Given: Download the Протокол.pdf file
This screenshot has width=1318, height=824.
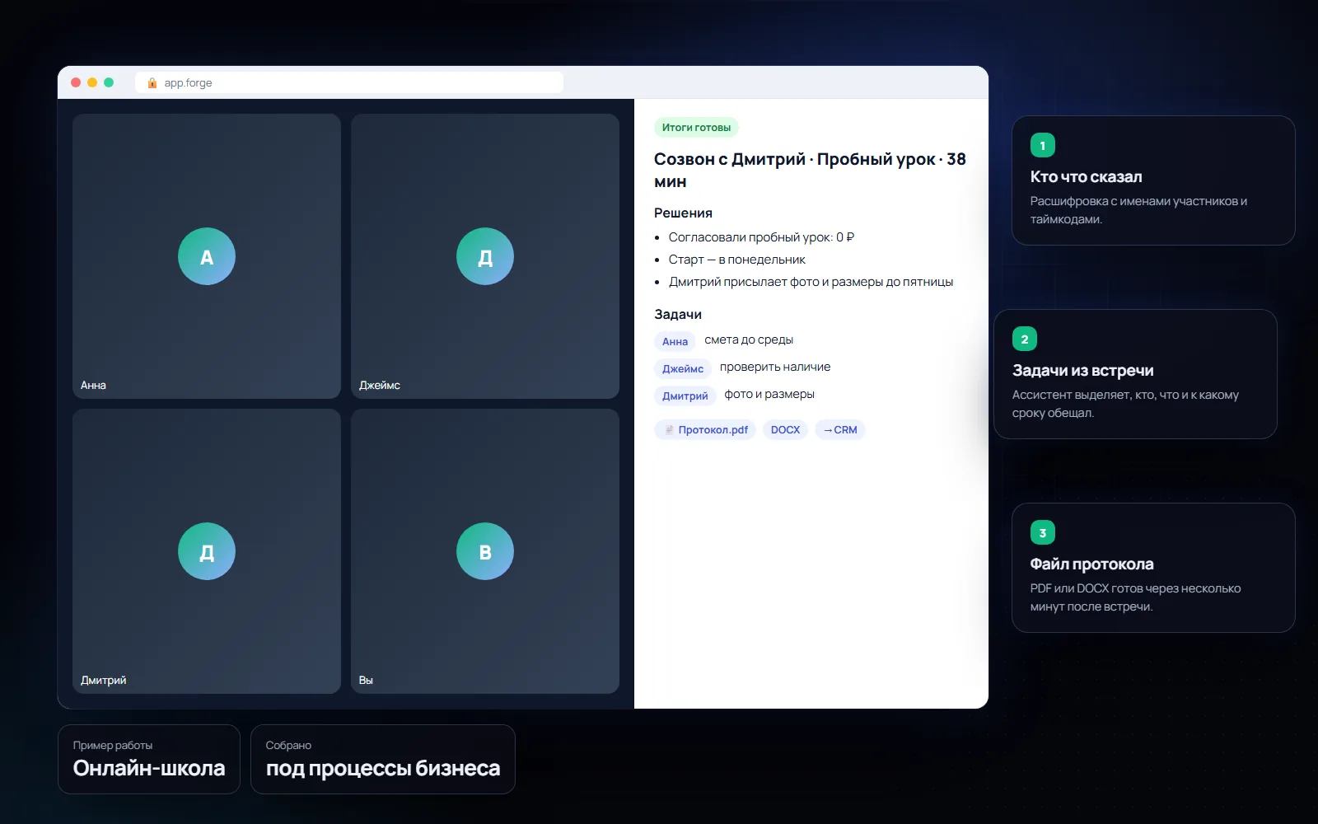Looking at the screenshot, I should tap(705, 429).
